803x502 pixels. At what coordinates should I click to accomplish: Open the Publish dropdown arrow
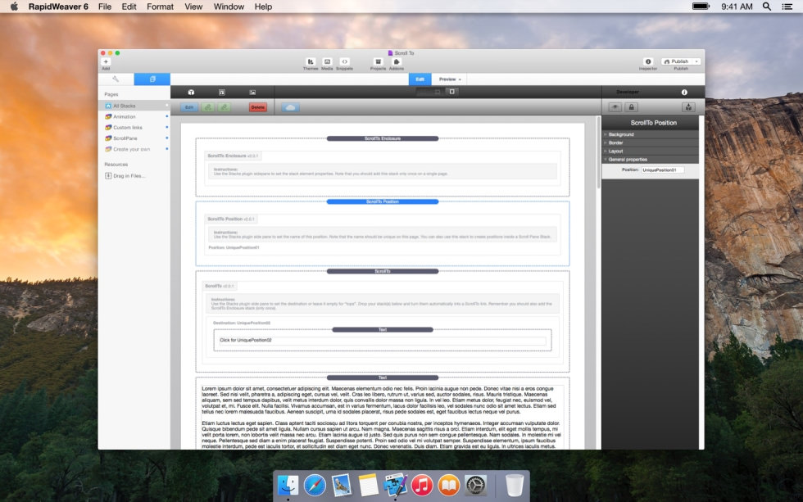click(696, 61)
